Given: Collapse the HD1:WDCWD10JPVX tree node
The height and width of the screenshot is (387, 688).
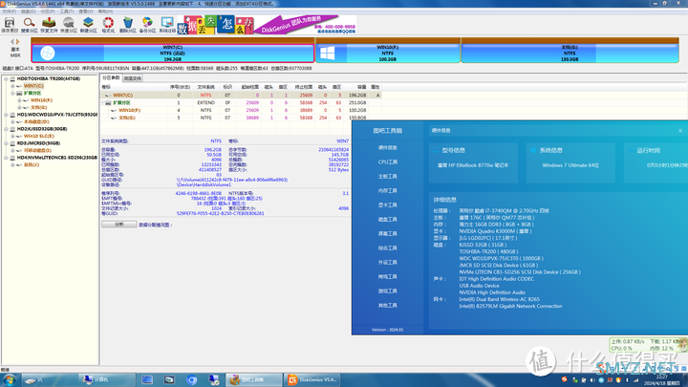Looking at the screenshot, I should click(6, 115).
